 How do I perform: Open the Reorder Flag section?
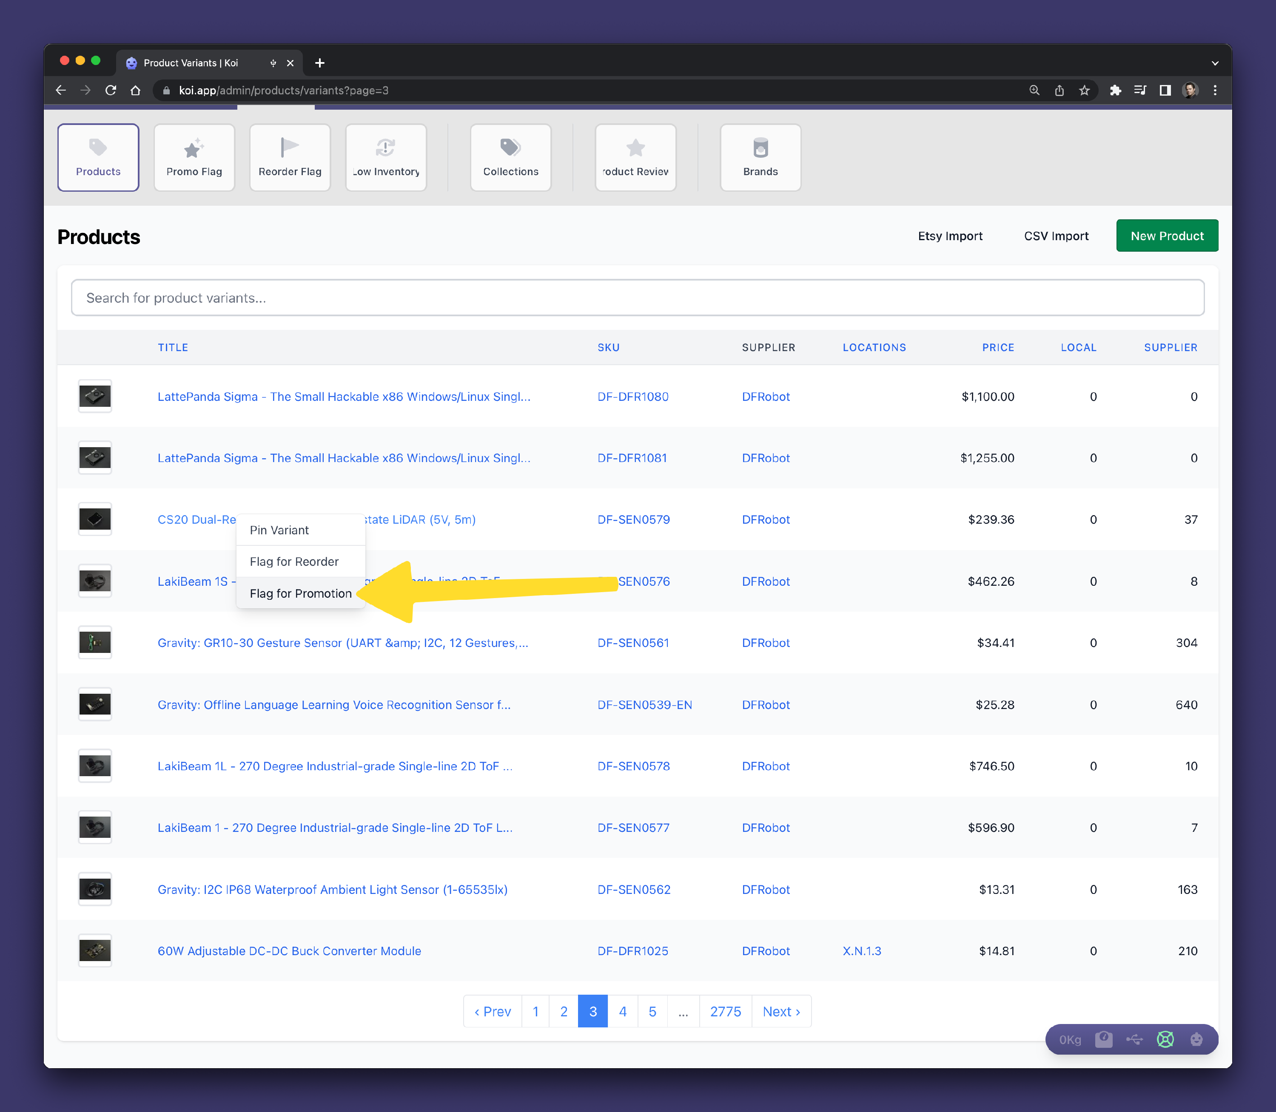[289, 158]
